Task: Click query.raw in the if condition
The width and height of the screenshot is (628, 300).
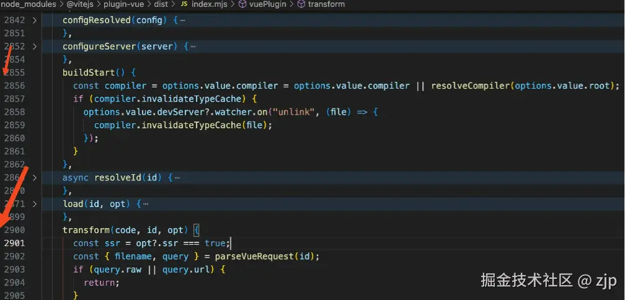Action: point(118,270)
